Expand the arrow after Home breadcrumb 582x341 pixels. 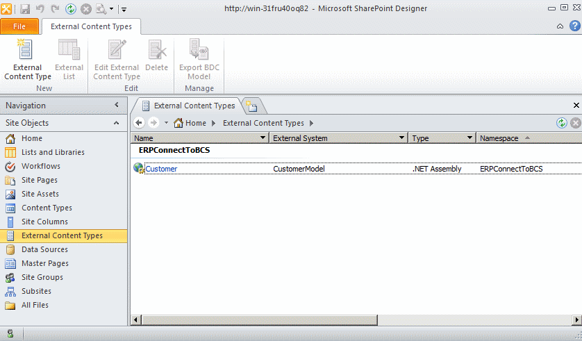[214, 123]
